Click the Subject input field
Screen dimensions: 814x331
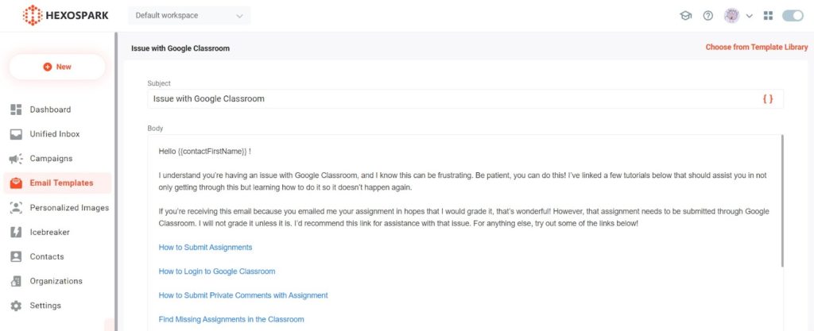pos(453,99)
